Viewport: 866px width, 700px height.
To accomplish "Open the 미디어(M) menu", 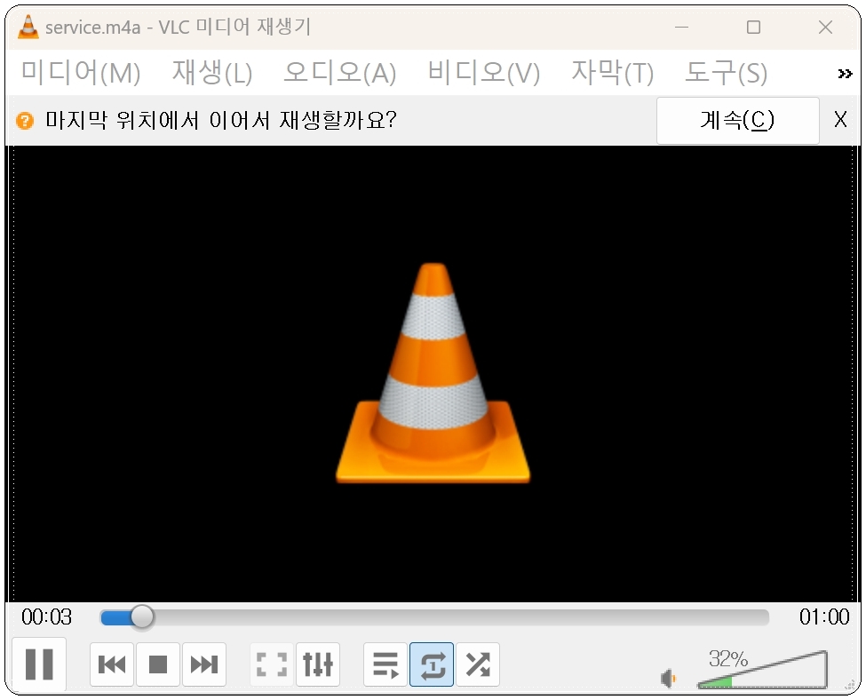I will [81, 72].
